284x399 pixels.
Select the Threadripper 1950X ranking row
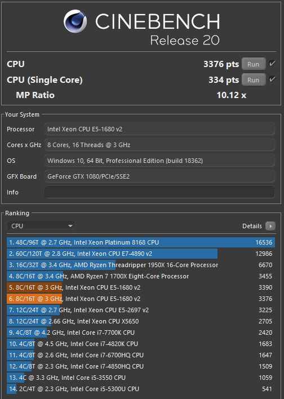141,265
